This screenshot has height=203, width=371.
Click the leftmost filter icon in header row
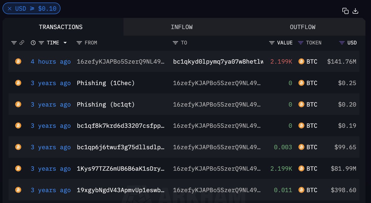14,43
